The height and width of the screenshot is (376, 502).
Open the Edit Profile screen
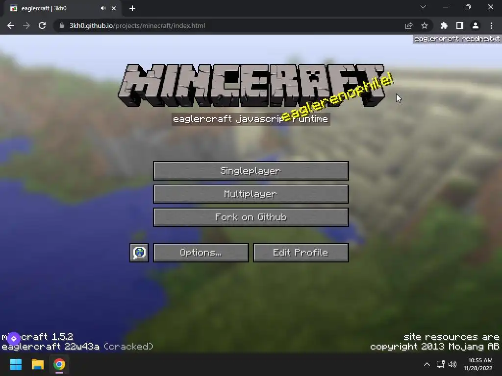[301, 253]
